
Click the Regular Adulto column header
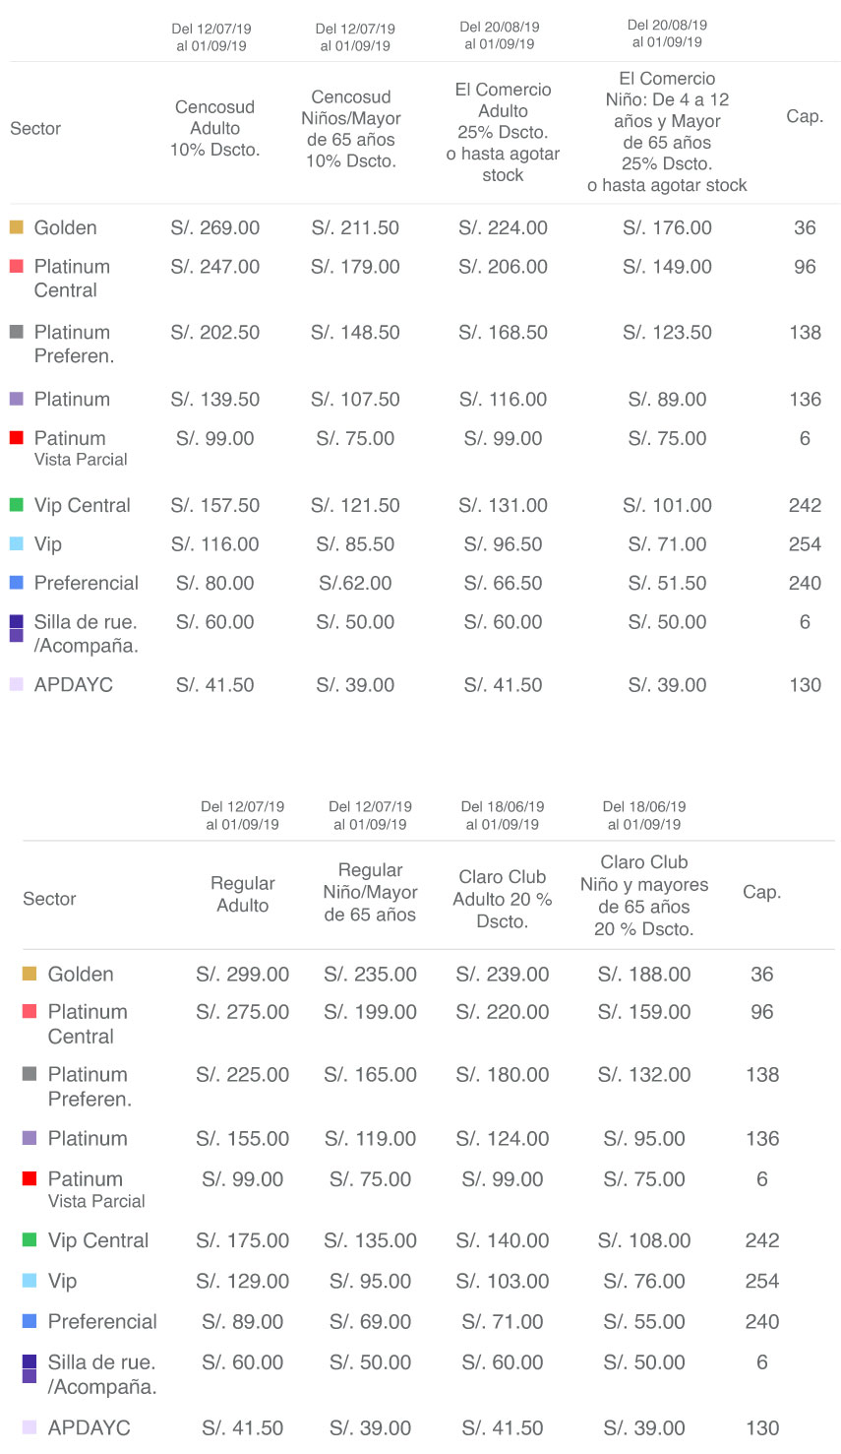pyautogui.click(x=243, y=895)
